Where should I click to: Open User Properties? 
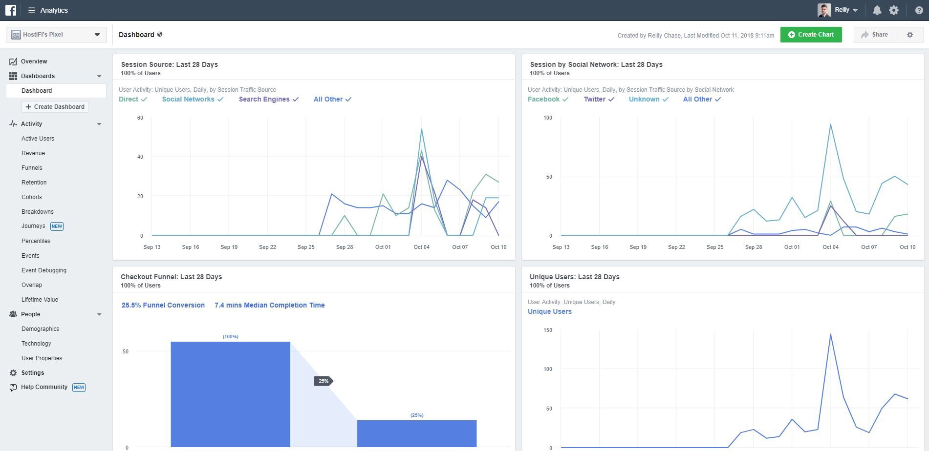pos(42,358)
